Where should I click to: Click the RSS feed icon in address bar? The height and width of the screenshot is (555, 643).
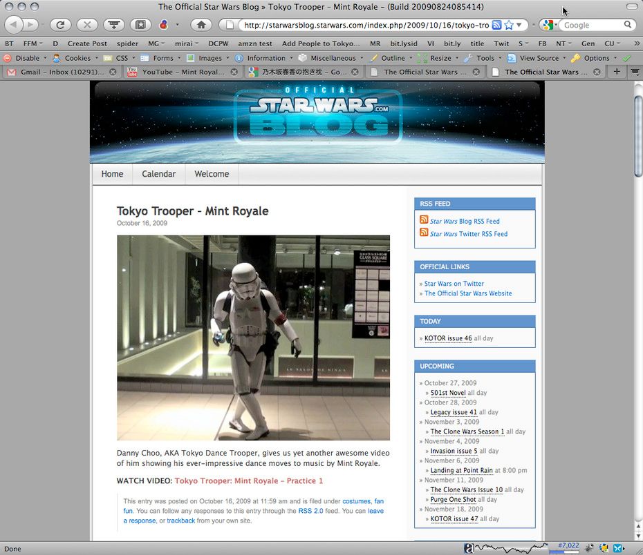pyautogui.click(x=496, y=25)
